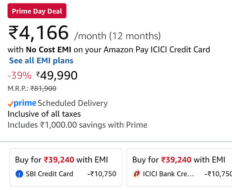The width and height of the screenshot is (232, 190).
Task: Open See all EMI plans link
Action: click(41, 60)
